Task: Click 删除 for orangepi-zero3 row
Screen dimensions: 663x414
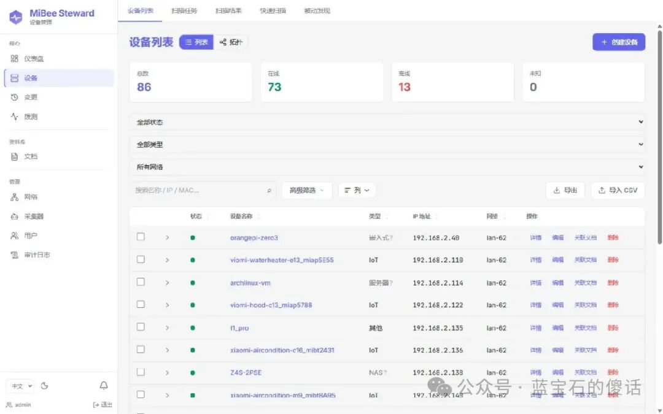Action: pyautogui.click(x=613, y=238)
